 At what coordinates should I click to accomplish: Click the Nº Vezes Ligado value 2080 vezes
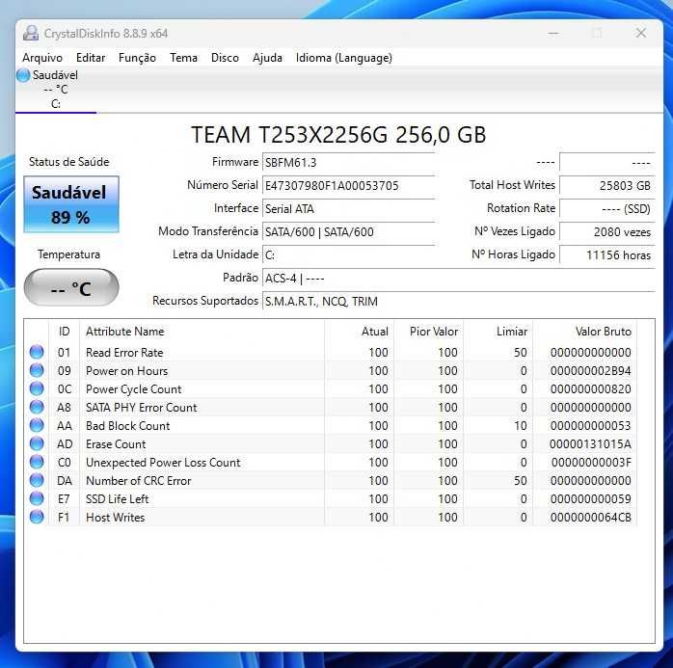(607, 232)
